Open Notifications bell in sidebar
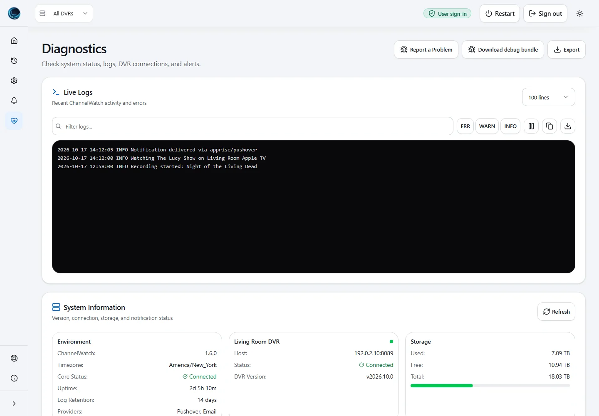The height and width of the screenshot is (416, 599). (14, 101)
